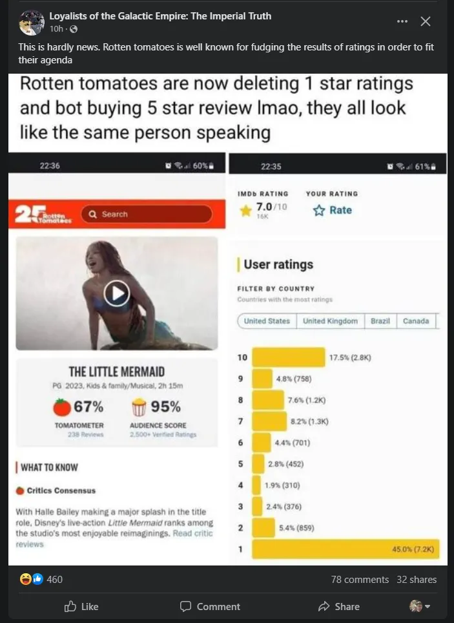Click the Rate star icon
Screen dimensions: 454x623
318,210
